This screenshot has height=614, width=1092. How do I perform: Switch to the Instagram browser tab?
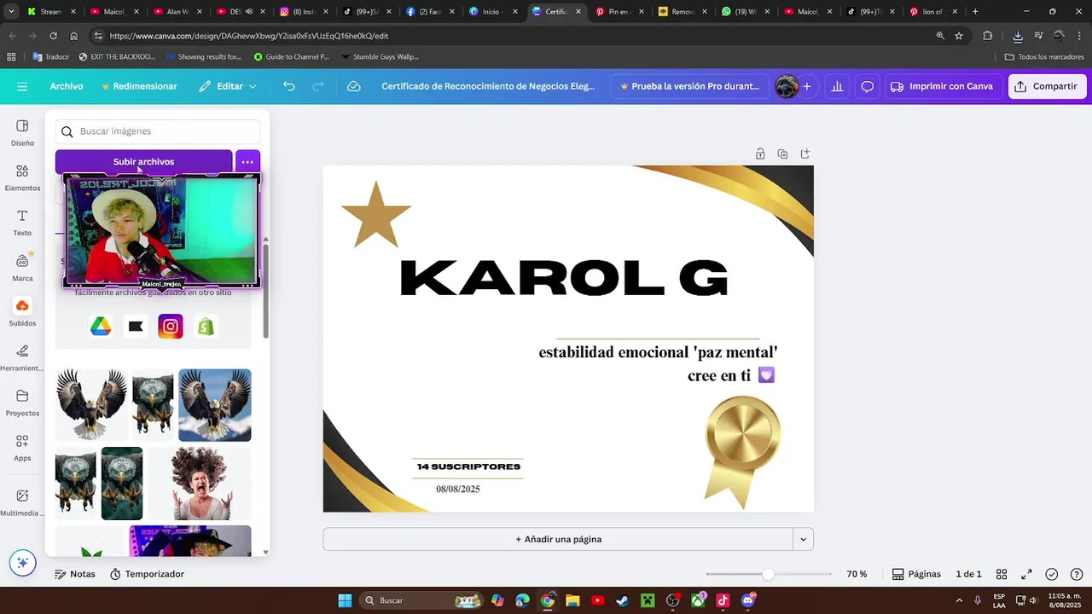coord(305,12)
